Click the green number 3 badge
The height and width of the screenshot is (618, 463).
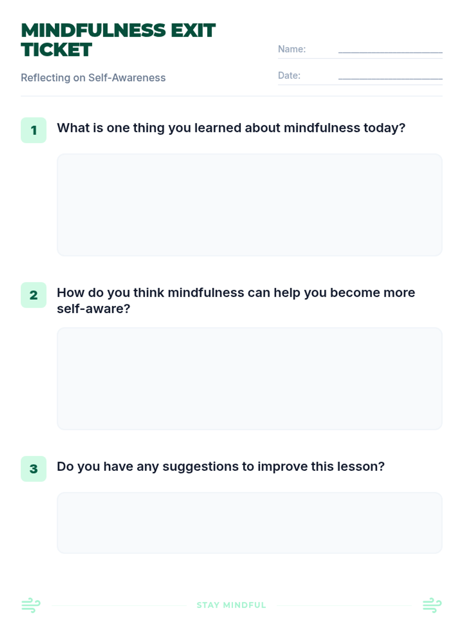click(x=34, y=469)
